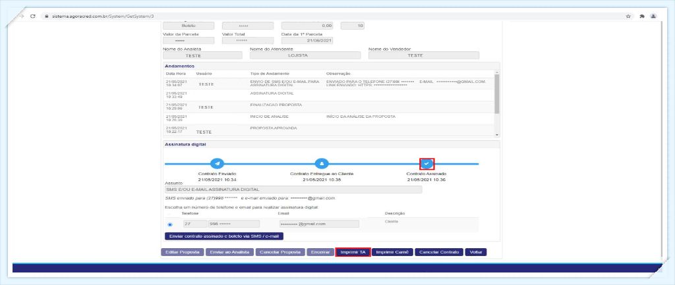The image size is (675, 285).
Task: Click Enviar contrato assinado e boleto button
Action: click(224, 236)
